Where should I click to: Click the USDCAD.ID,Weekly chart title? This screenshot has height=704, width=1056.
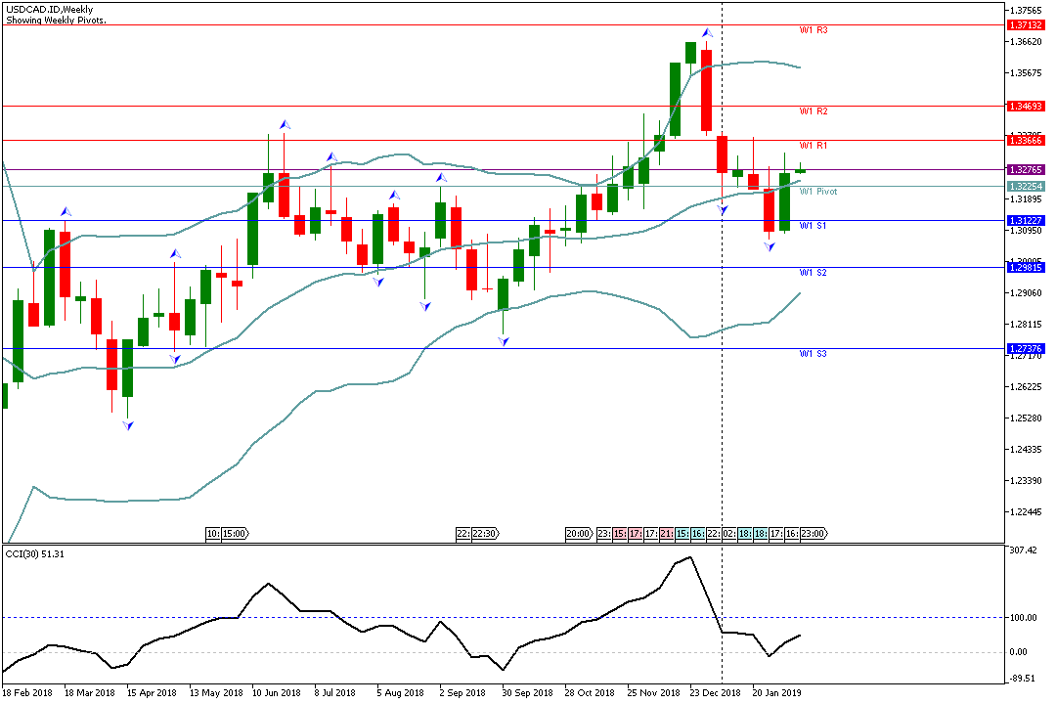click(x=50, y=10)
